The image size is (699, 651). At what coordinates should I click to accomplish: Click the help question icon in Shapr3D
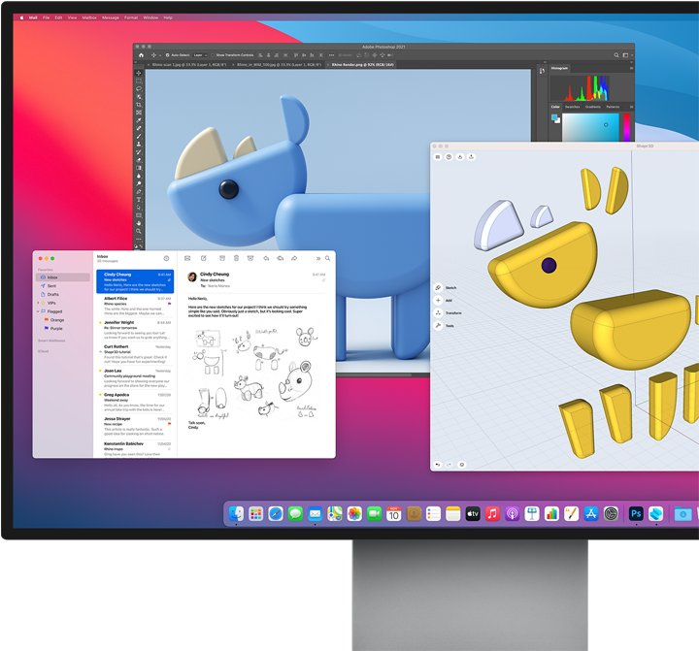[x=449, y=157]
